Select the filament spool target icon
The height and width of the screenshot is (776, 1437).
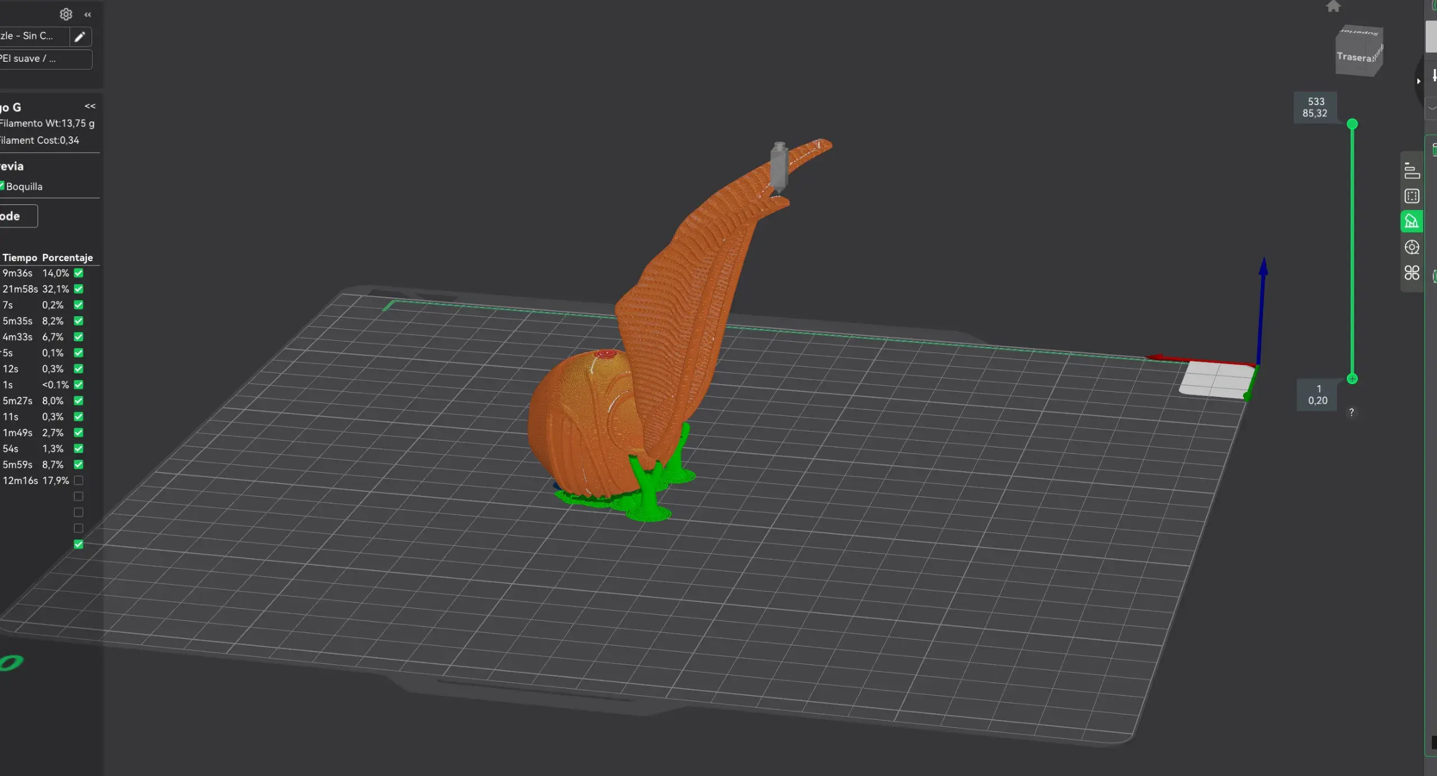click(x=1412, y=247)
